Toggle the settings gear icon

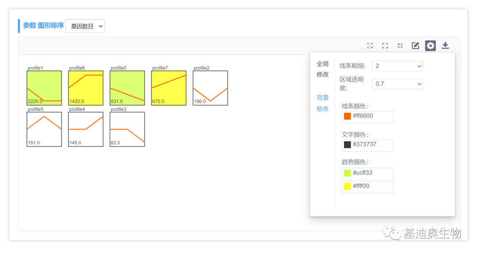[x=431, y=46]
